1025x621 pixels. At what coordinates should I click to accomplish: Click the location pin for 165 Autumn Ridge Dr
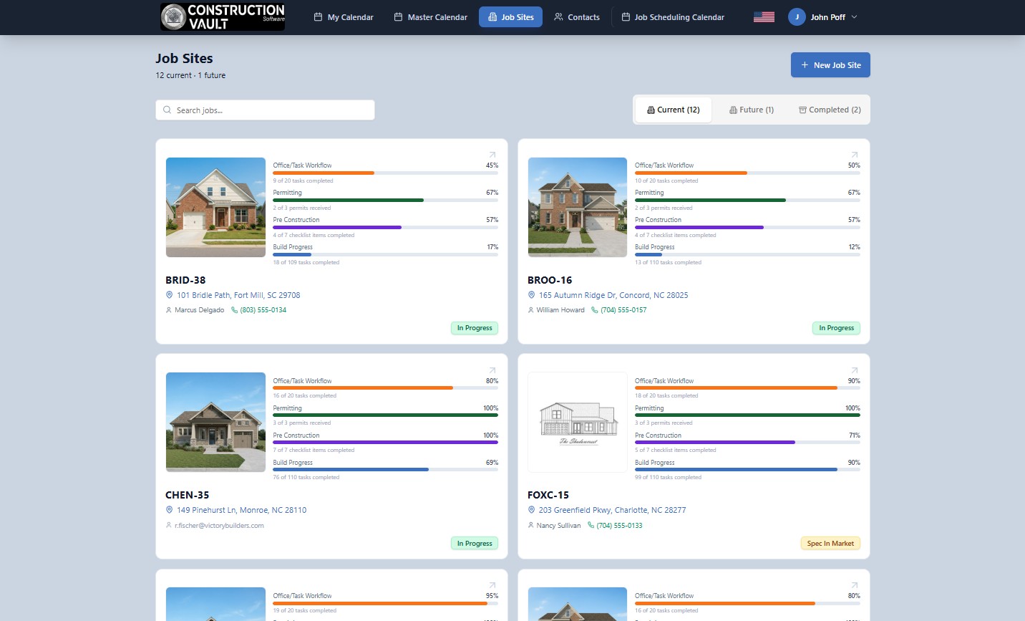[x=532, y=295]
